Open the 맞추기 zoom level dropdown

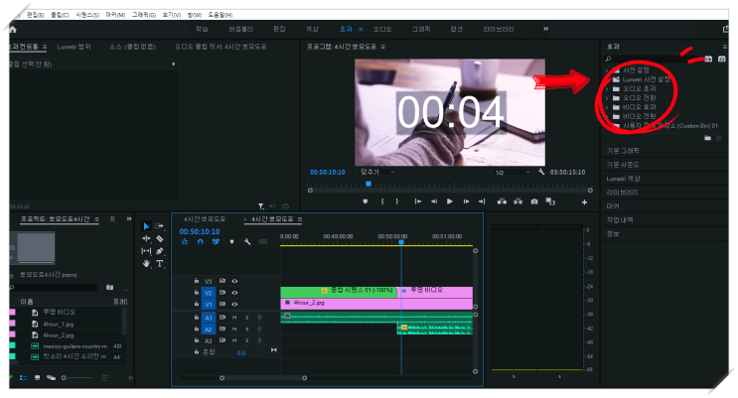click(377, 172)
